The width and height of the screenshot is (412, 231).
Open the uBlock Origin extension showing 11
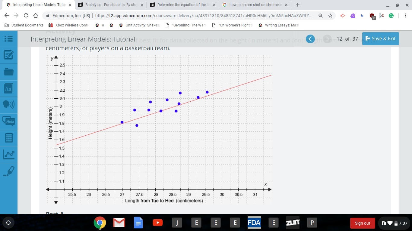(372, 16)
